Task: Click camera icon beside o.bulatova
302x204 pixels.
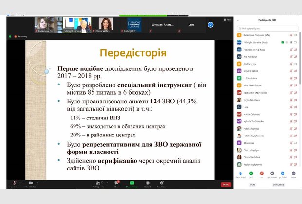Action: (x=295, y=143)
